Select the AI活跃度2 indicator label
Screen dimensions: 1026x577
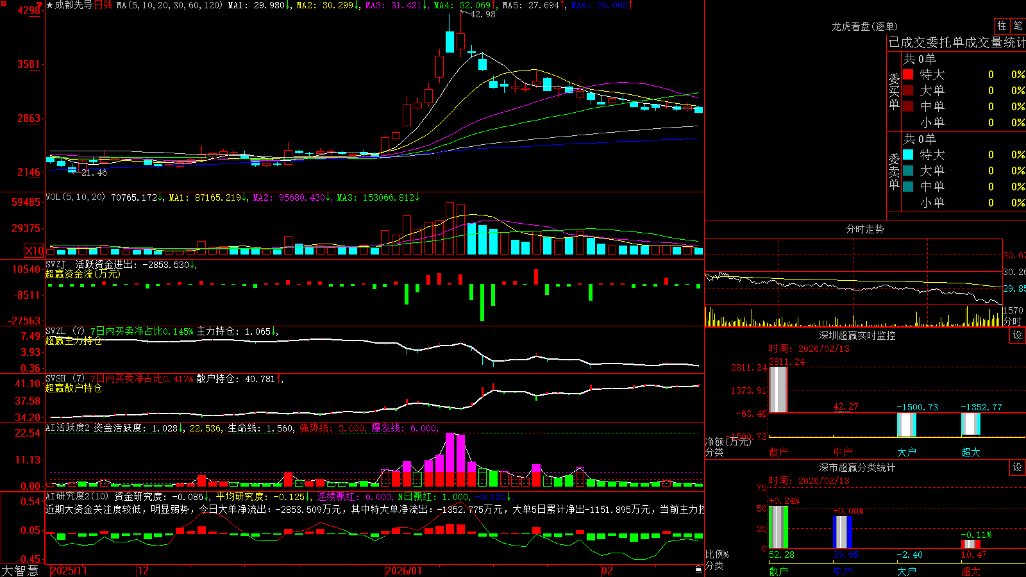(68, 428)
